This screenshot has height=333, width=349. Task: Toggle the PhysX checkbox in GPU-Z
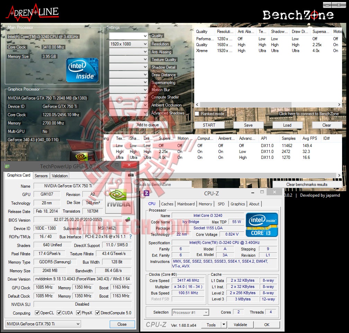(x=78, y=313)
